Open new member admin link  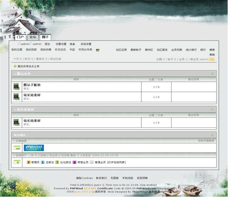coord(204,59)
